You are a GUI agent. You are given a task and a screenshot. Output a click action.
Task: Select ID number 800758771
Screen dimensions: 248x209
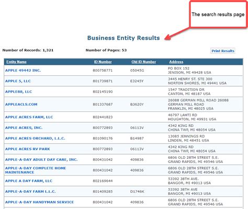(x=103, y=71)
